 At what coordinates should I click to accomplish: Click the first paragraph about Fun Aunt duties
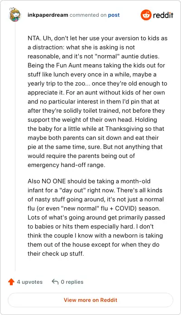pos(97,101)
